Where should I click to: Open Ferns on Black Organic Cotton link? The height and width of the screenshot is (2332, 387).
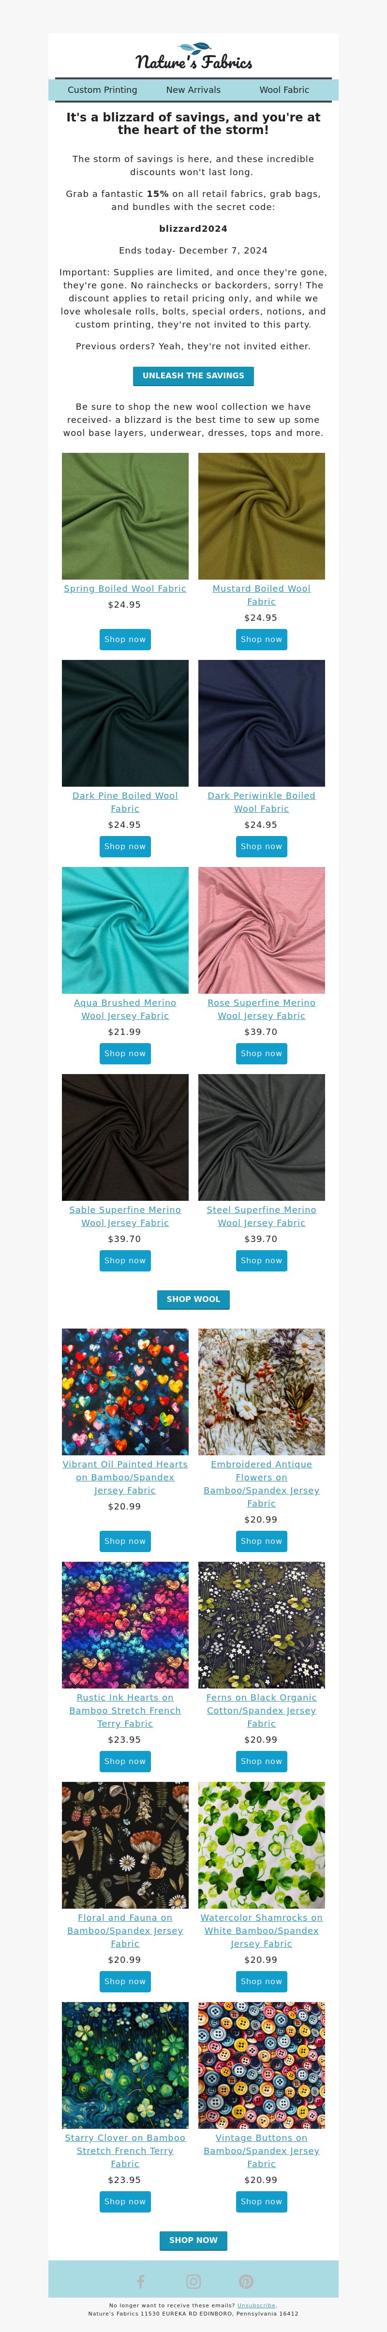point(261,1710)
